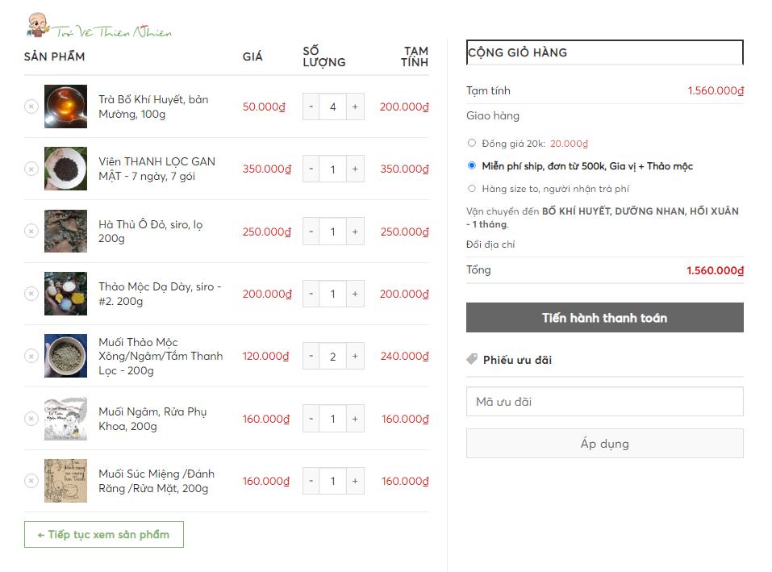The height and width of the screenshot is (572, 772).
Task: Select Đồng giá 20k shipping option
Action: [x=472, y=143]
